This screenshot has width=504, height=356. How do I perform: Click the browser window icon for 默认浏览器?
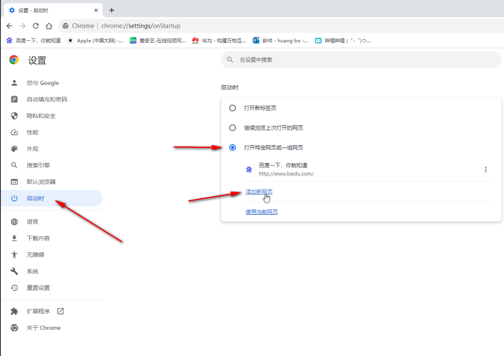tap(14, 182)
